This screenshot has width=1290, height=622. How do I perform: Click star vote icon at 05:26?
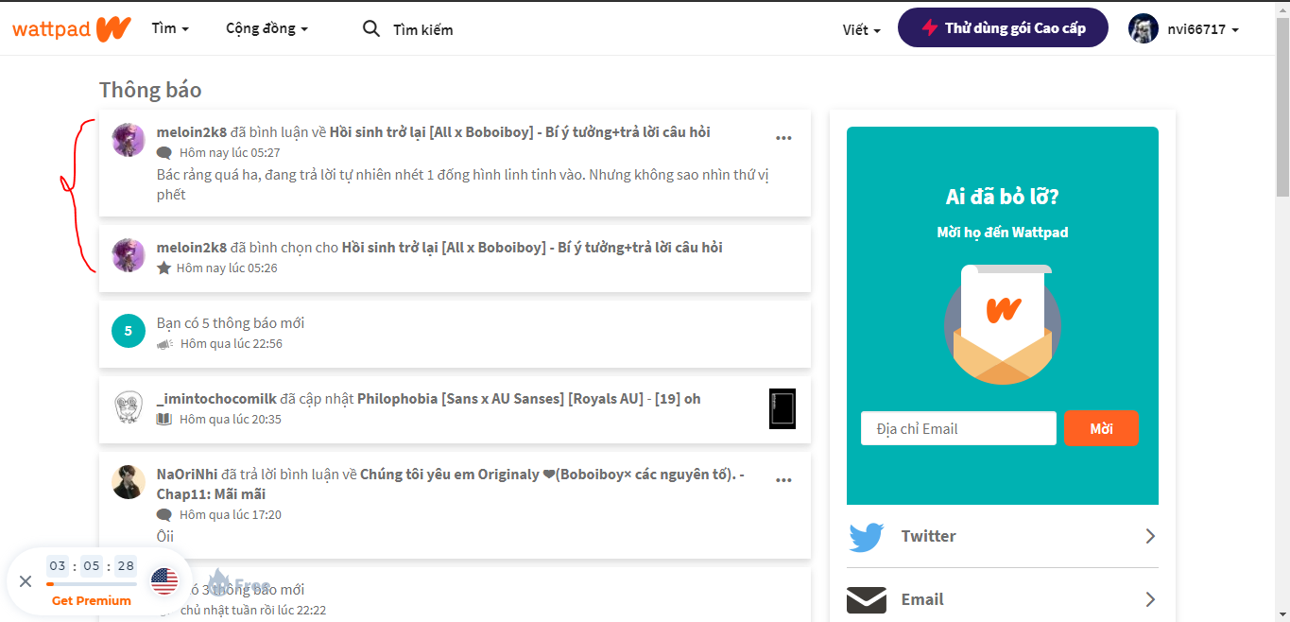[163, 268]
